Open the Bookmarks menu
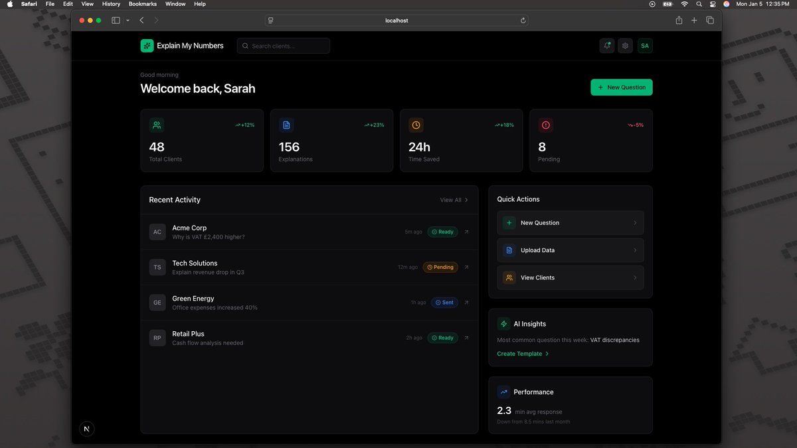This screenshot has height=448, width=797. (x=143, y=4)
